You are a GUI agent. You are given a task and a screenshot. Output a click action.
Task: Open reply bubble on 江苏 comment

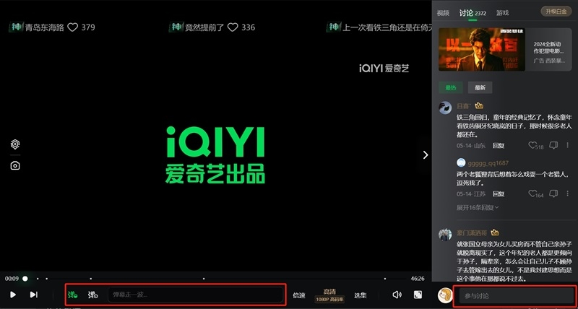tap(553, 193)
